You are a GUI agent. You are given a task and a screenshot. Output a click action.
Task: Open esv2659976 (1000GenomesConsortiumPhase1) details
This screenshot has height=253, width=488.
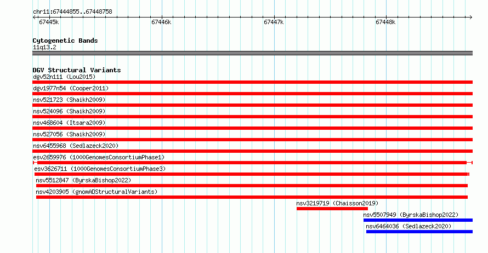[99, 157]
